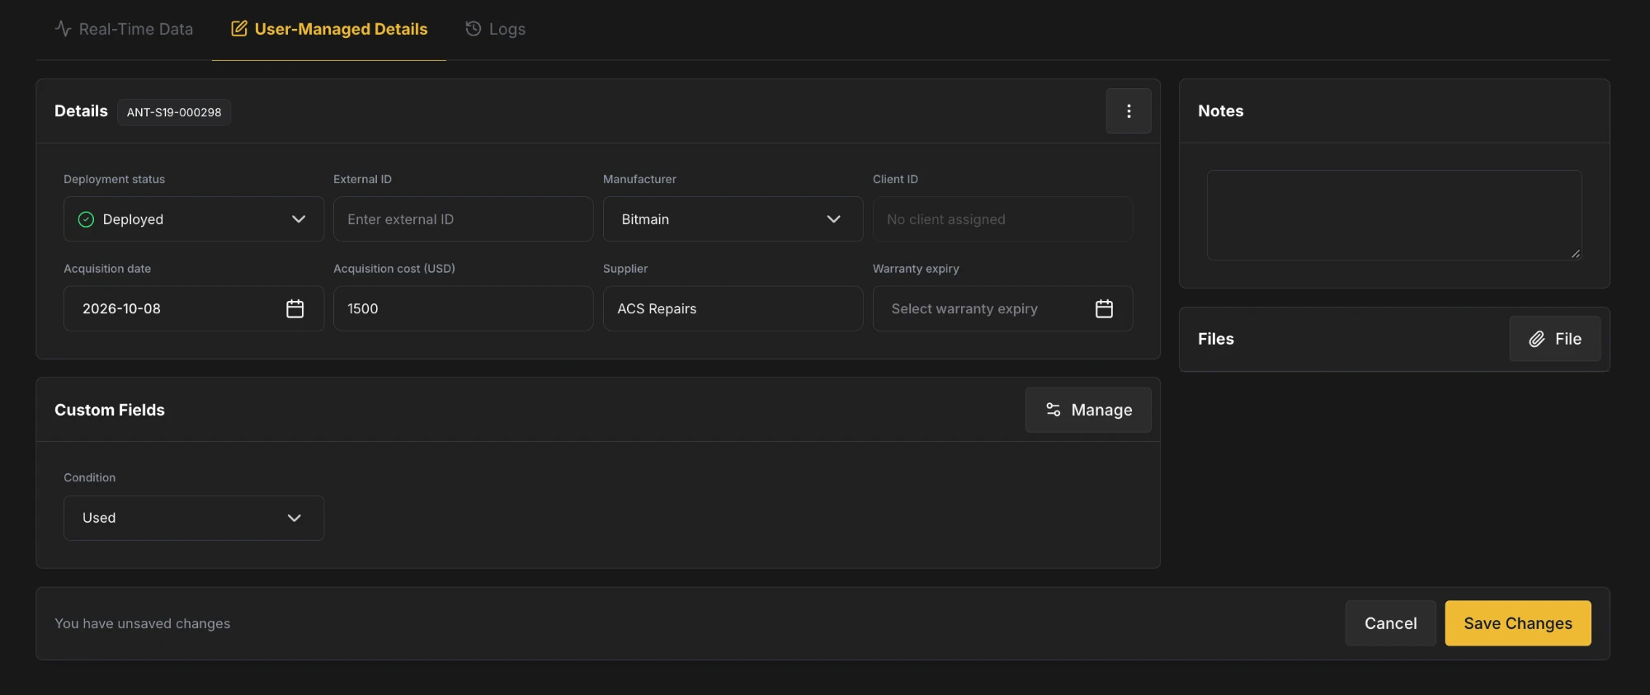
Task: Click the Files panel heading
Action: [1216, 339]
